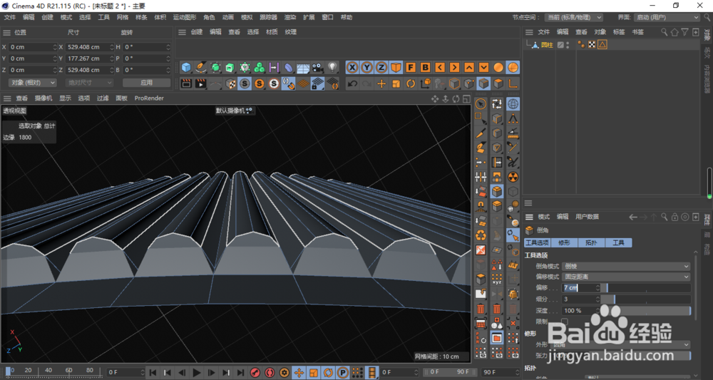Select the Knife tool in the mesh palette

pyautogui.click(x=481, y=133)
